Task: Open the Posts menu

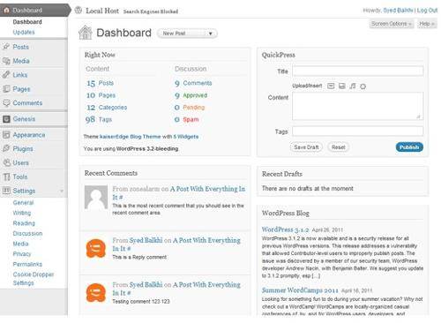Action: (x=20, y=47)
